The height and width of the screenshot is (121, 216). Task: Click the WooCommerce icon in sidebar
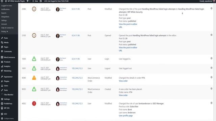[x=2, y=57]
